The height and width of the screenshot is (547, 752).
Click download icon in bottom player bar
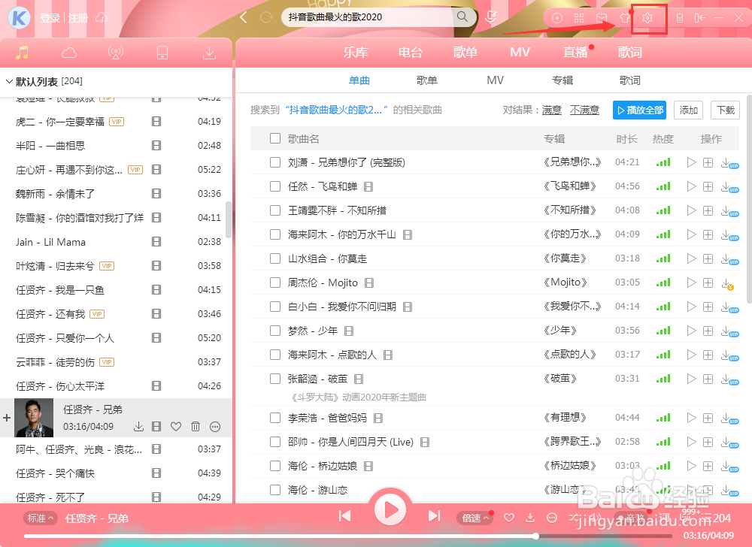click(530, 518)
